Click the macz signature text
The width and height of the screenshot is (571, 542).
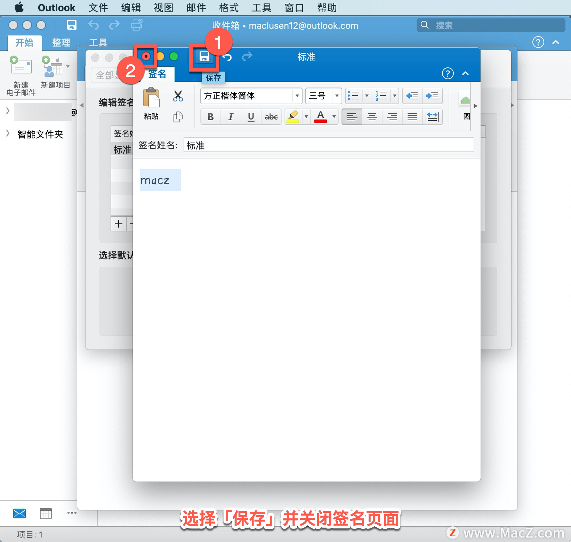click(x=155, y=180)
